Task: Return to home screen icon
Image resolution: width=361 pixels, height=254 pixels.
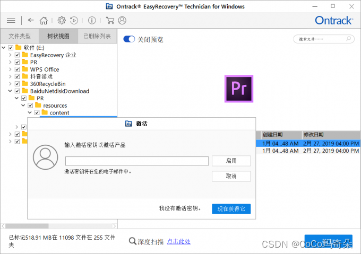Action: tap(44, 21)
